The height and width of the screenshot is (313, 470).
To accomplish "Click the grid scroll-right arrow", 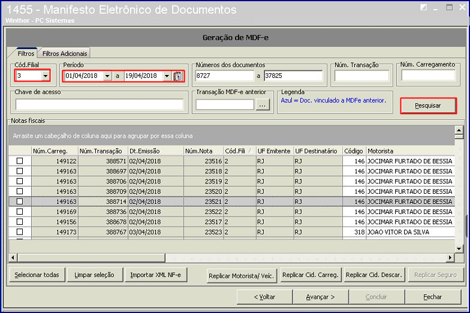I will point(450,258).
